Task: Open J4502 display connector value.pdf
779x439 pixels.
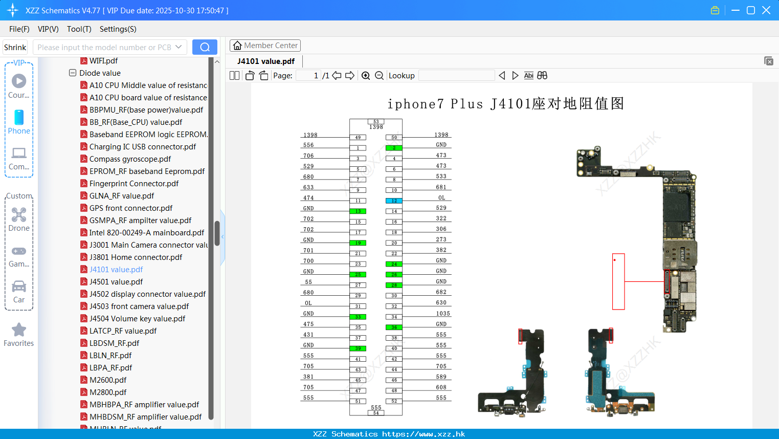Action: click(147, 294)
